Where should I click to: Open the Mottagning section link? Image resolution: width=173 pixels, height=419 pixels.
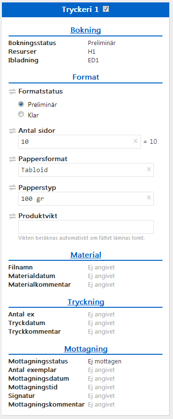[x=86, y=349]
